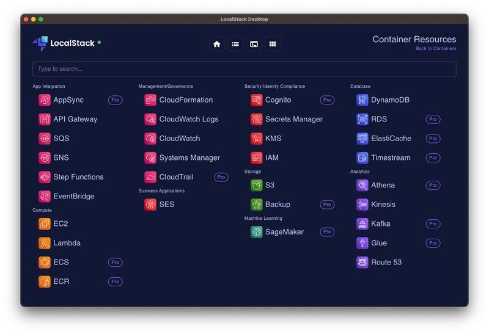Click the Pro badge beside Backup
The image size is (489, 334).
pos(327,205)
